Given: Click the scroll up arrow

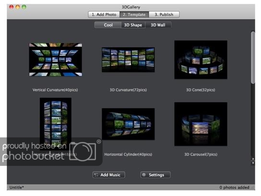Looking at the screenshot, I should click(253, 159).
